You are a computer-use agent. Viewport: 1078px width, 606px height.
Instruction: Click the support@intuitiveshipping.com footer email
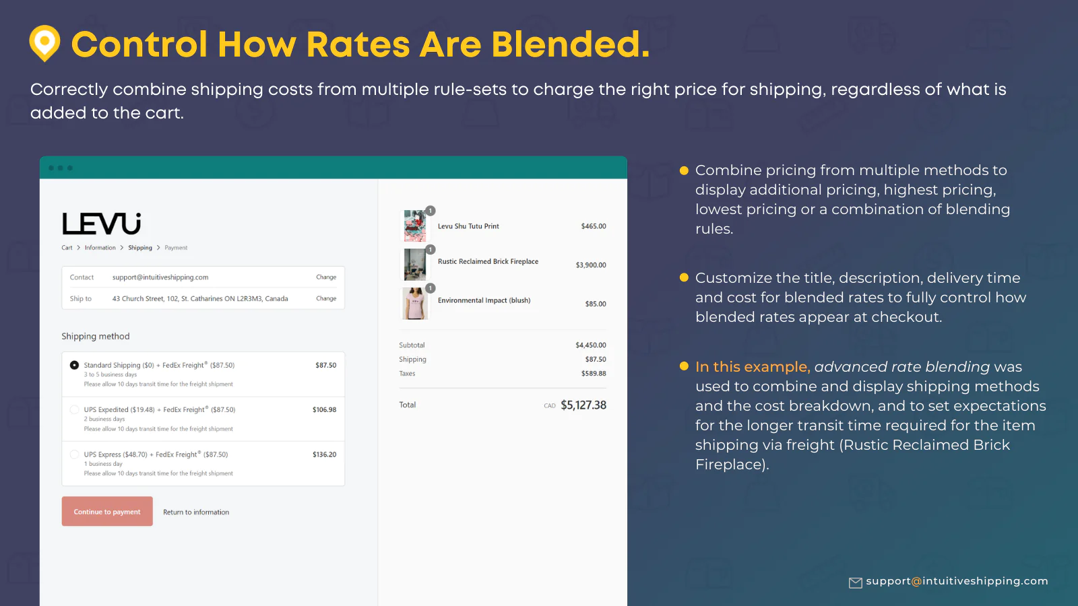957,581
